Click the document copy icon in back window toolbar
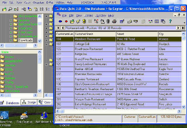Image resolution: width=187 pixels, height=128 pixels. click(x=36, y=9)
